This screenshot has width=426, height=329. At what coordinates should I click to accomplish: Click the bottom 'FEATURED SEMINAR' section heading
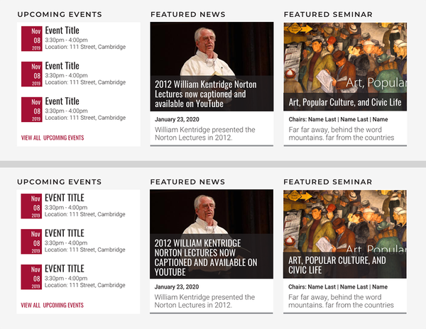[x=327, y=182]
